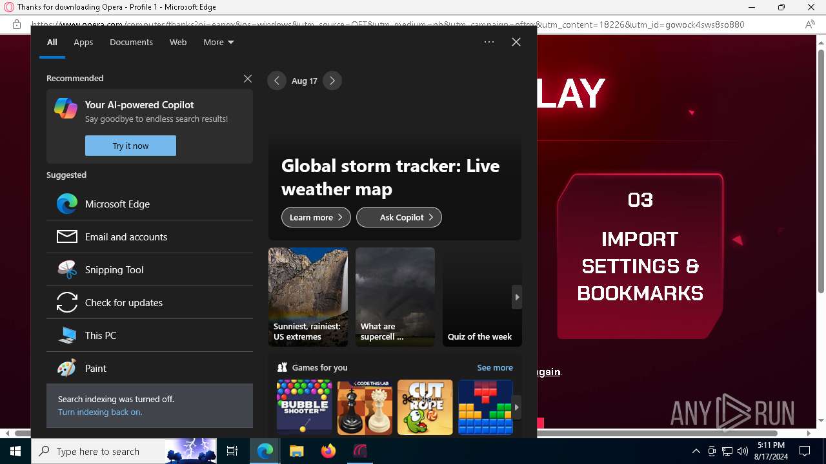Go to next day after Aug 17
The image size is (826, 464).
click(x=332, y=81)
